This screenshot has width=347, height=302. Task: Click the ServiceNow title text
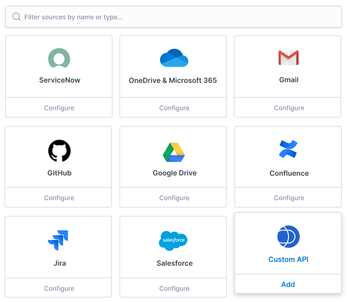(x=59, y=80)
